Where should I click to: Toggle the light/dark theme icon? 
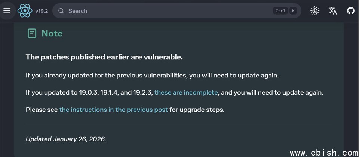(315, 11)
